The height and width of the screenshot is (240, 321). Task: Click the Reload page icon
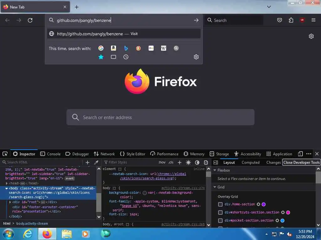30,20
